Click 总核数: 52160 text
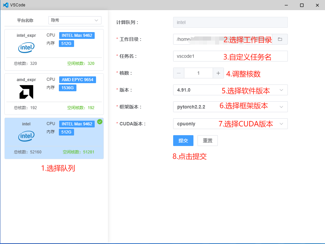 tap(28, 152)
